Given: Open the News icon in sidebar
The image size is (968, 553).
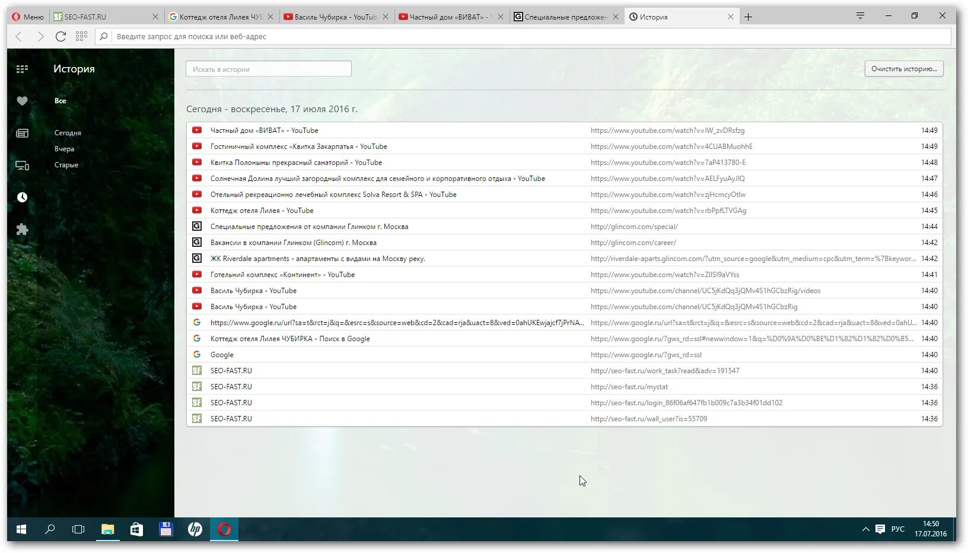Looking at the screenshot, I should coord(22,133).
